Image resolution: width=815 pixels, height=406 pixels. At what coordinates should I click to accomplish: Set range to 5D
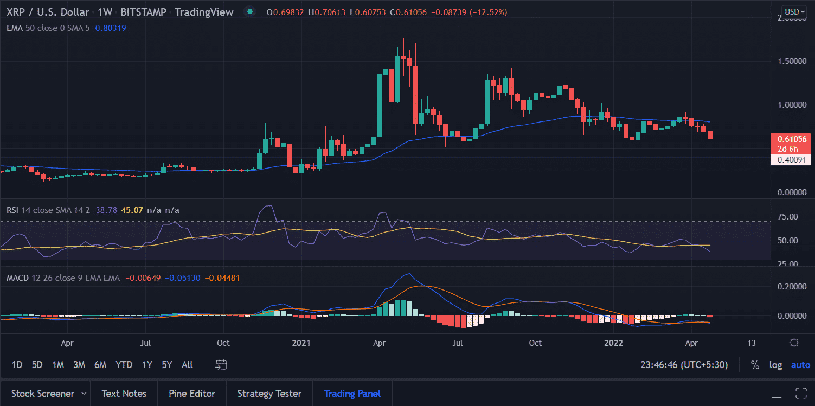coord(37,365)
